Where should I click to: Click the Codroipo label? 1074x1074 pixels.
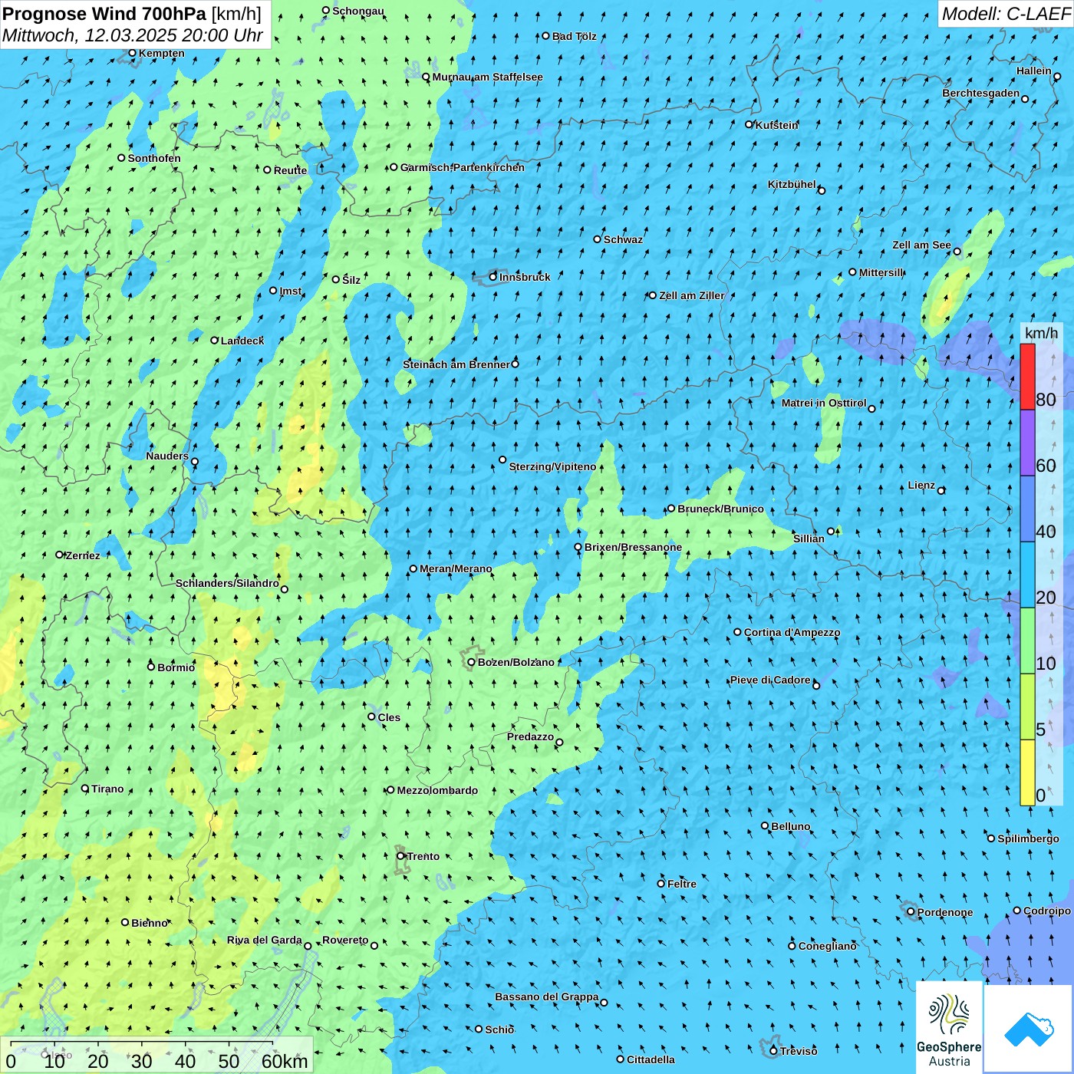coord(1047,911)
